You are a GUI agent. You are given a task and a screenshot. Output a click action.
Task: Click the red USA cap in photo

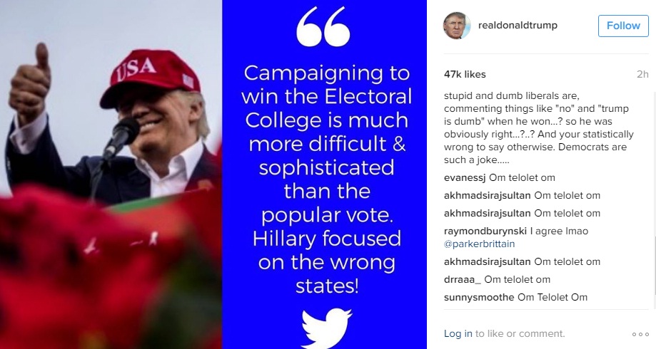(149, 76)
